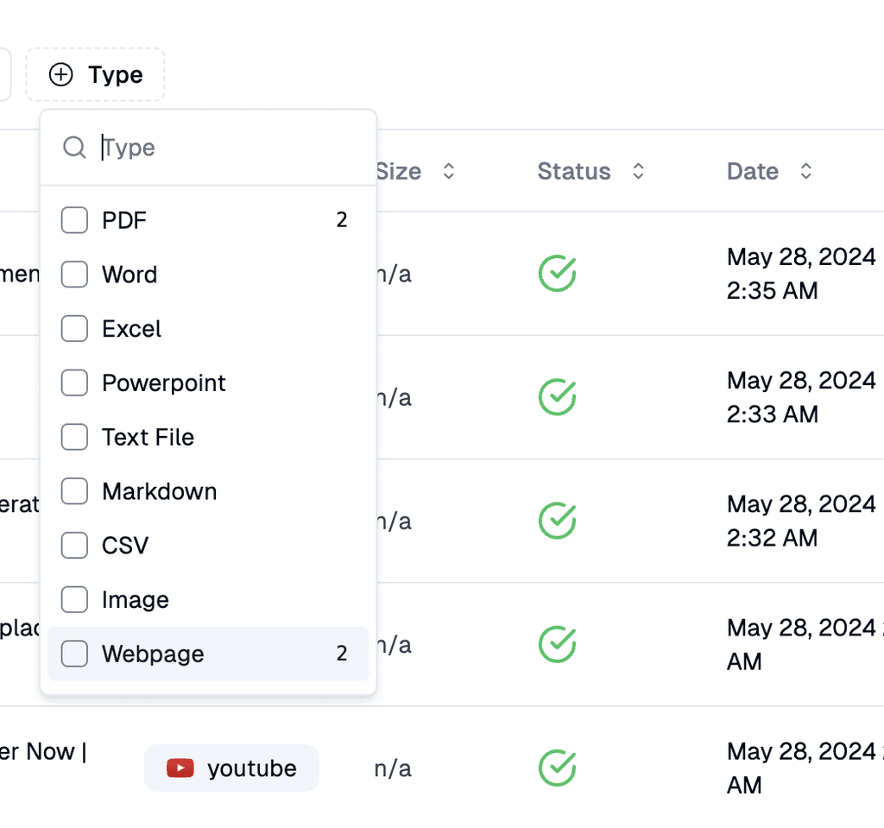Image resolution: width=884 pixels, height=828 pixels.
Task: Click green check status icon in youtube row
Action: coord(558,768)
